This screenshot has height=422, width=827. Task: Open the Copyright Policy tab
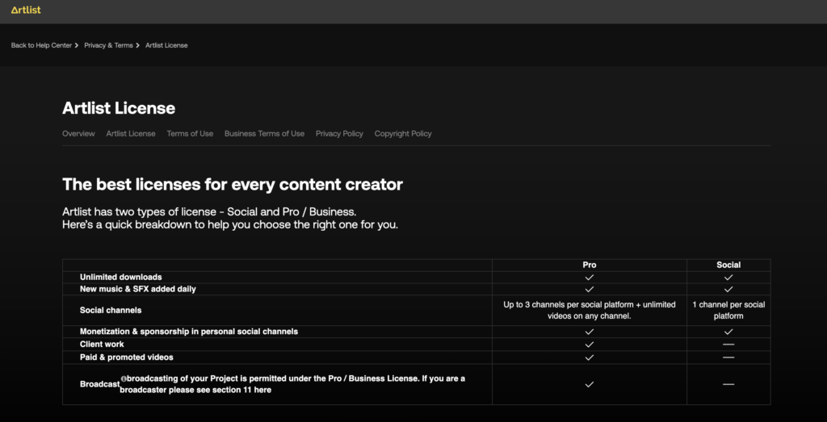(403, 134)
